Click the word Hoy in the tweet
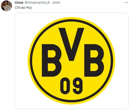Screen dimensions: 130x110 point(29,7)
